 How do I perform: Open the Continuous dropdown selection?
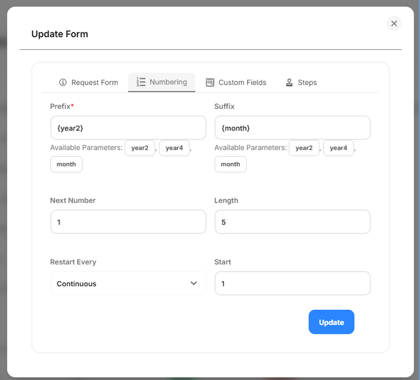[128, 283]
